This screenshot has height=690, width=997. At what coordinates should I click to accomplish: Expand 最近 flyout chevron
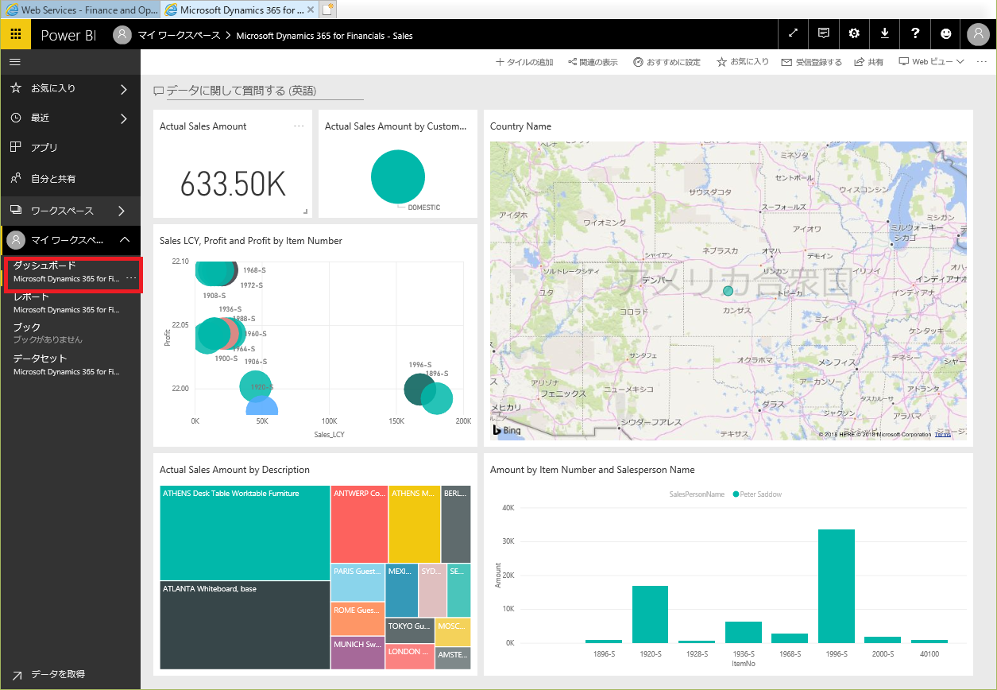pyautogui.click(x=123, y=118)
